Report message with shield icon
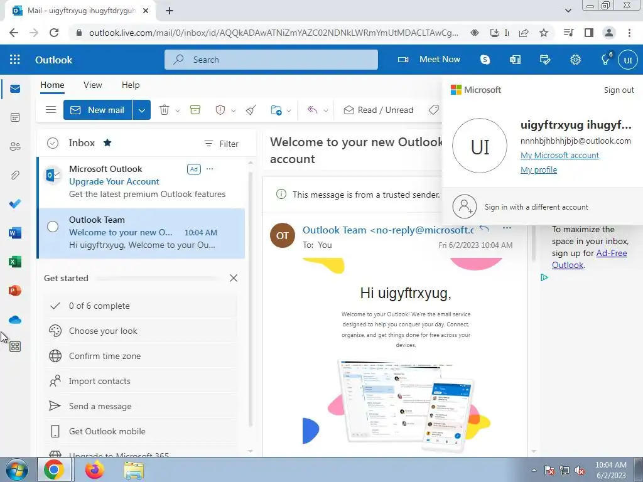Viewport: 643px width, 482px height. (220, 110)
